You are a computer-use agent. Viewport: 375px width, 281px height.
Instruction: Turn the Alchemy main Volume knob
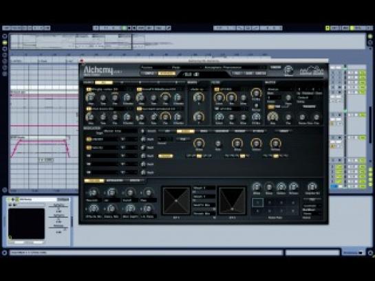(288, 69)
